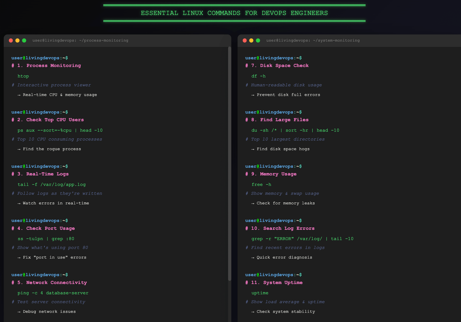Click the 'df -h' command text
The width and height of the screenshot is (461, 322).
tap(258, 76)
